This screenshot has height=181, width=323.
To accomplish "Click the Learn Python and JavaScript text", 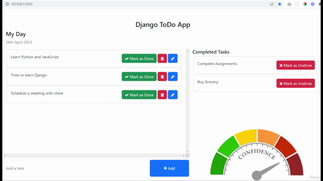I will pos(35,57).
